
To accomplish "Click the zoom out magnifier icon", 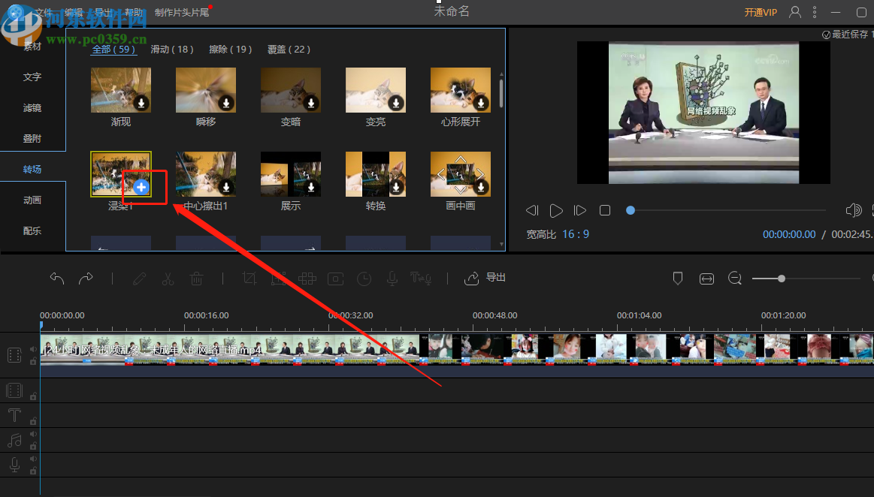I will 735,278.
